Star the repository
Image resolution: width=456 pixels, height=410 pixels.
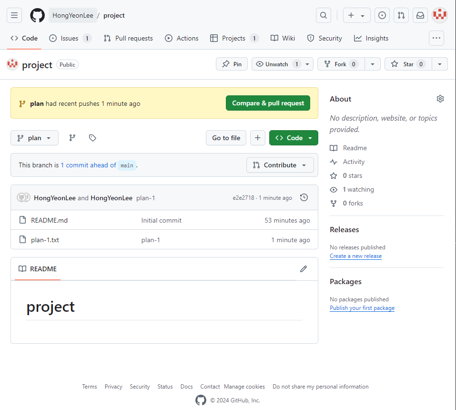[408, 64]
